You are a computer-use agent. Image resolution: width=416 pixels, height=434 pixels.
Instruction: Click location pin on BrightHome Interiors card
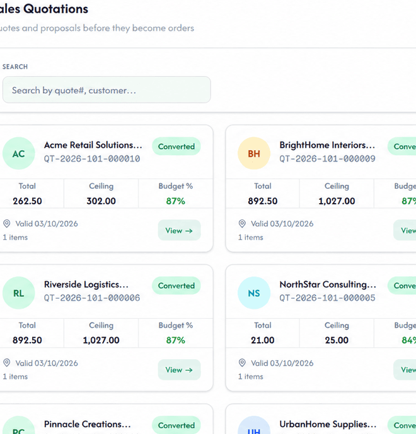[x=242, y=224]
